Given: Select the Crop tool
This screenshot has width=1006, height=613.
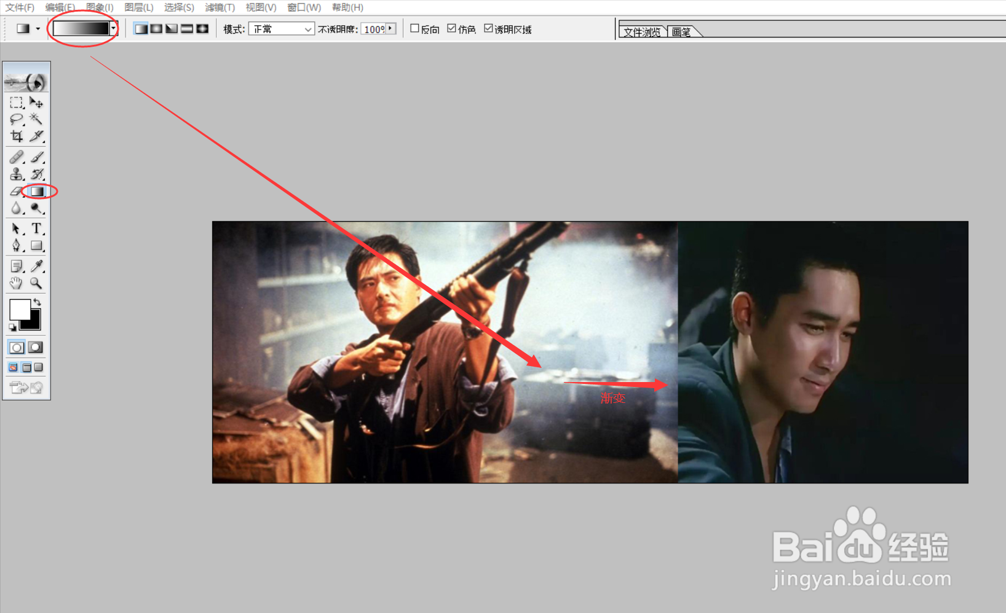Looking at the screenshot, I should point(17,136).
